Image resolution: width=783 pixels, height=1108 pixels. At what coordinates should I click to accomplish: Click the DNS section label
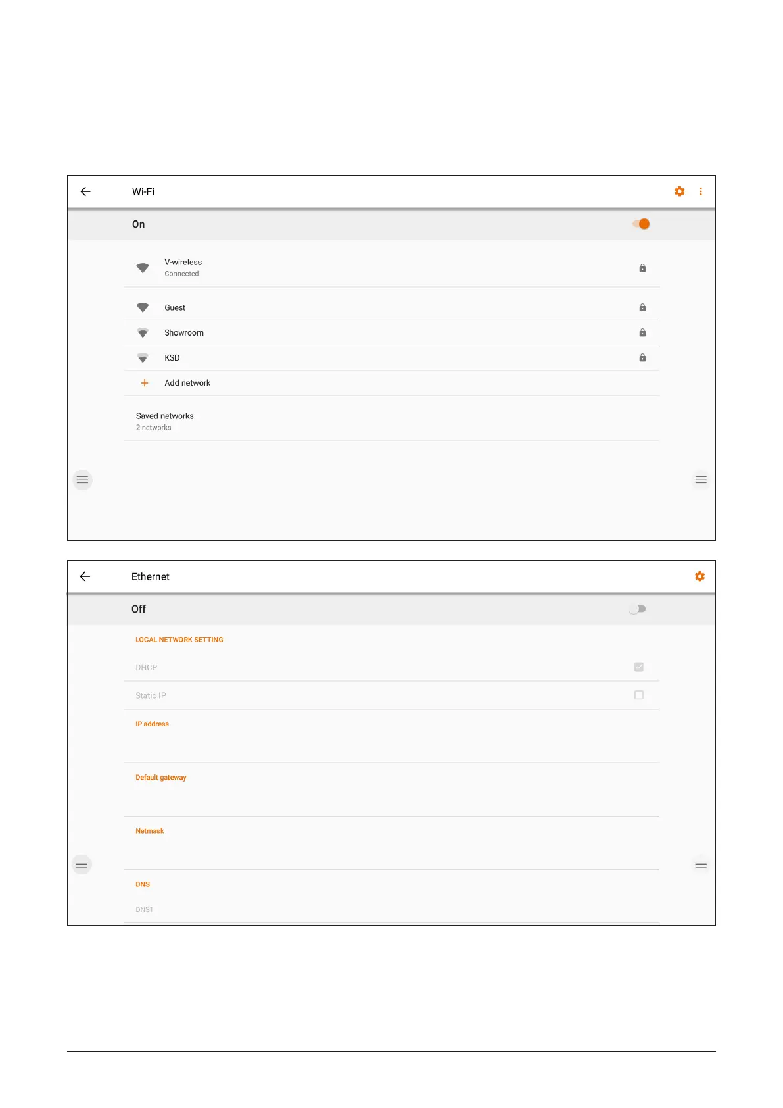[143, 884]
